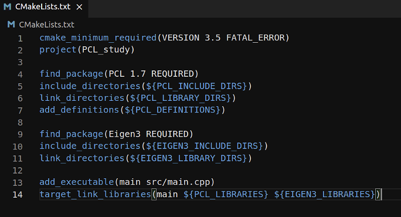Screen dimensions: 401x217
Task: Click project command on line 2
Action: coord(58,50)
